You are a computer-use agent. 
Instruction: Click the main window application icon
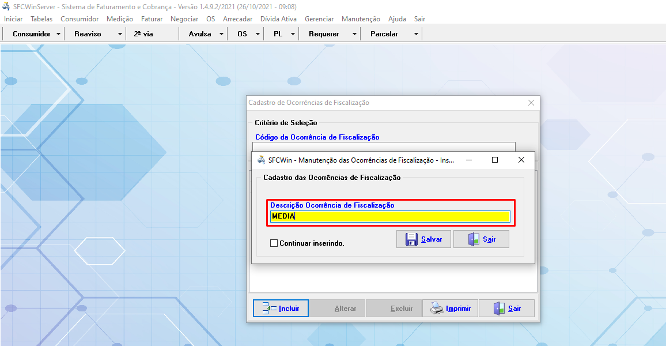pyautogui.click(x=6, y=7)
